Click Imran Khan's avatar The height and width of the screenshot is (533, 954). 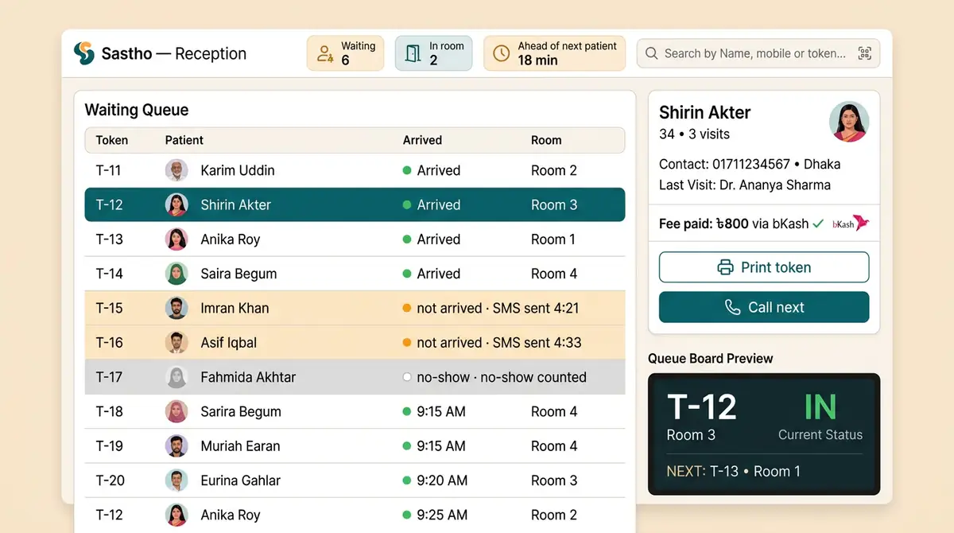tap(176, 308)
